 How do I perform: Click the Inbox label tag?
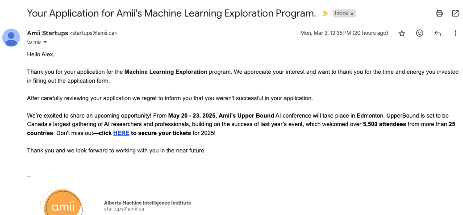341,13
